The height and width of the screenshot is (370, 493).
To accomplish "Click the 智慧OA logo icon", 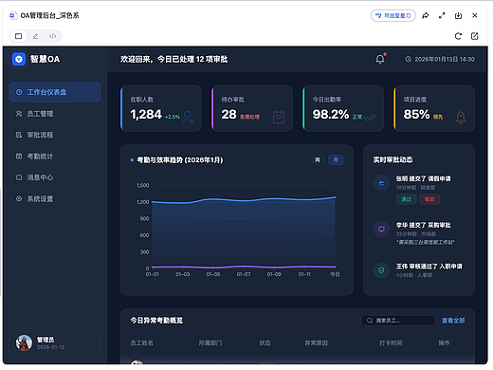I will (x=19, y=59).
